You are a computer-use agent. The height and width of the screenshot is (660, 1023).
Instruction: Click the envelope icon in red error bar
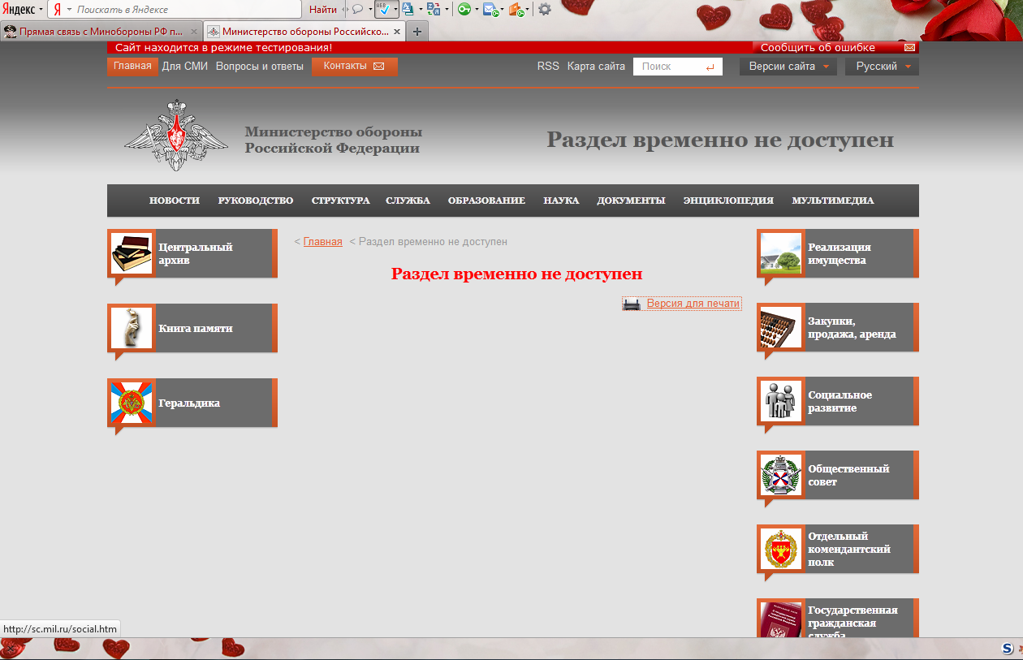coord(909,48)
